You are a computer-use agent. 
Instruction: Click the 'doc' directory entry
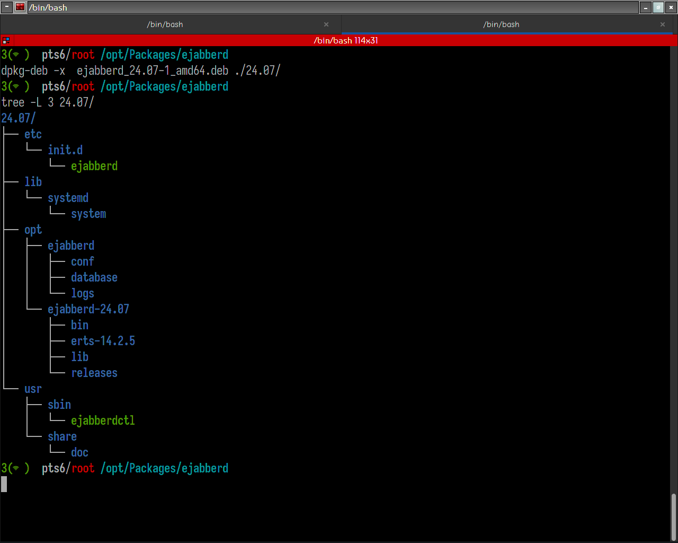tap(79, 452)
